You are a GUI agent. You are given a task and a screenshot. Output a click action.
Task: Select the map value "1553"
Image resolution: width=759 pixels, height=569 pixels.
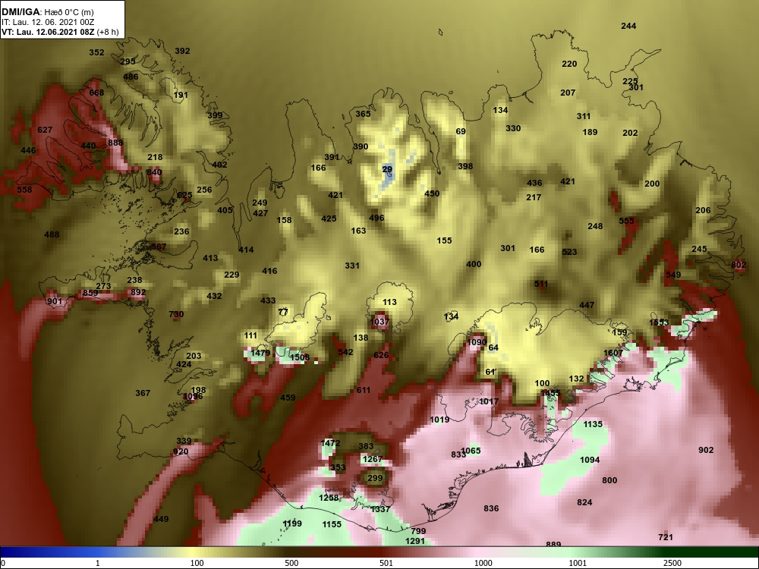point(659,322)
